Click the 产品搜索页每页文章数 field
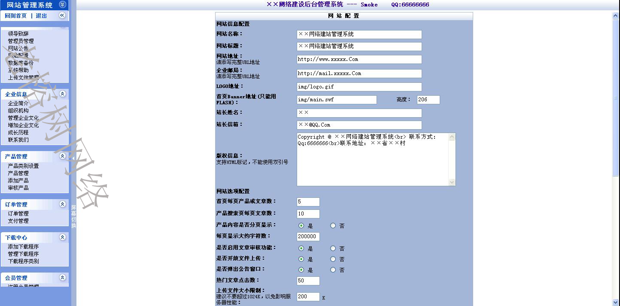This screenshot has height=306, width=620. point(308,214)
